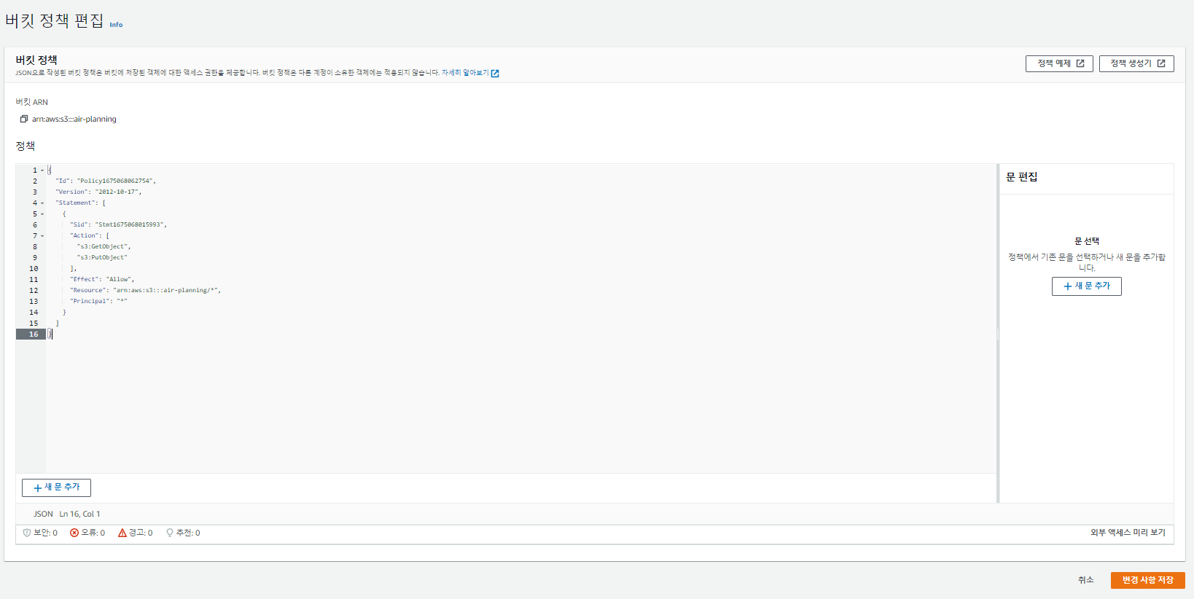
Task: Click the "Sid" statement line
Action: (x=118, y=224)
